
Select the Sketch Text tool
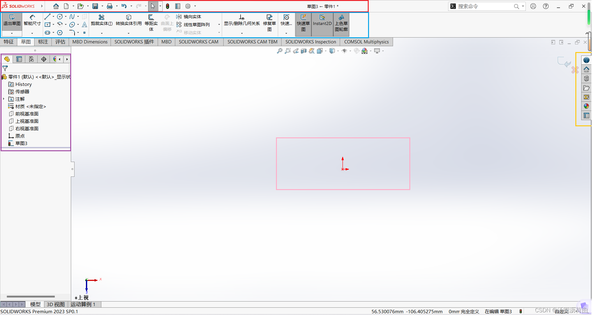(x=85, y=25)
